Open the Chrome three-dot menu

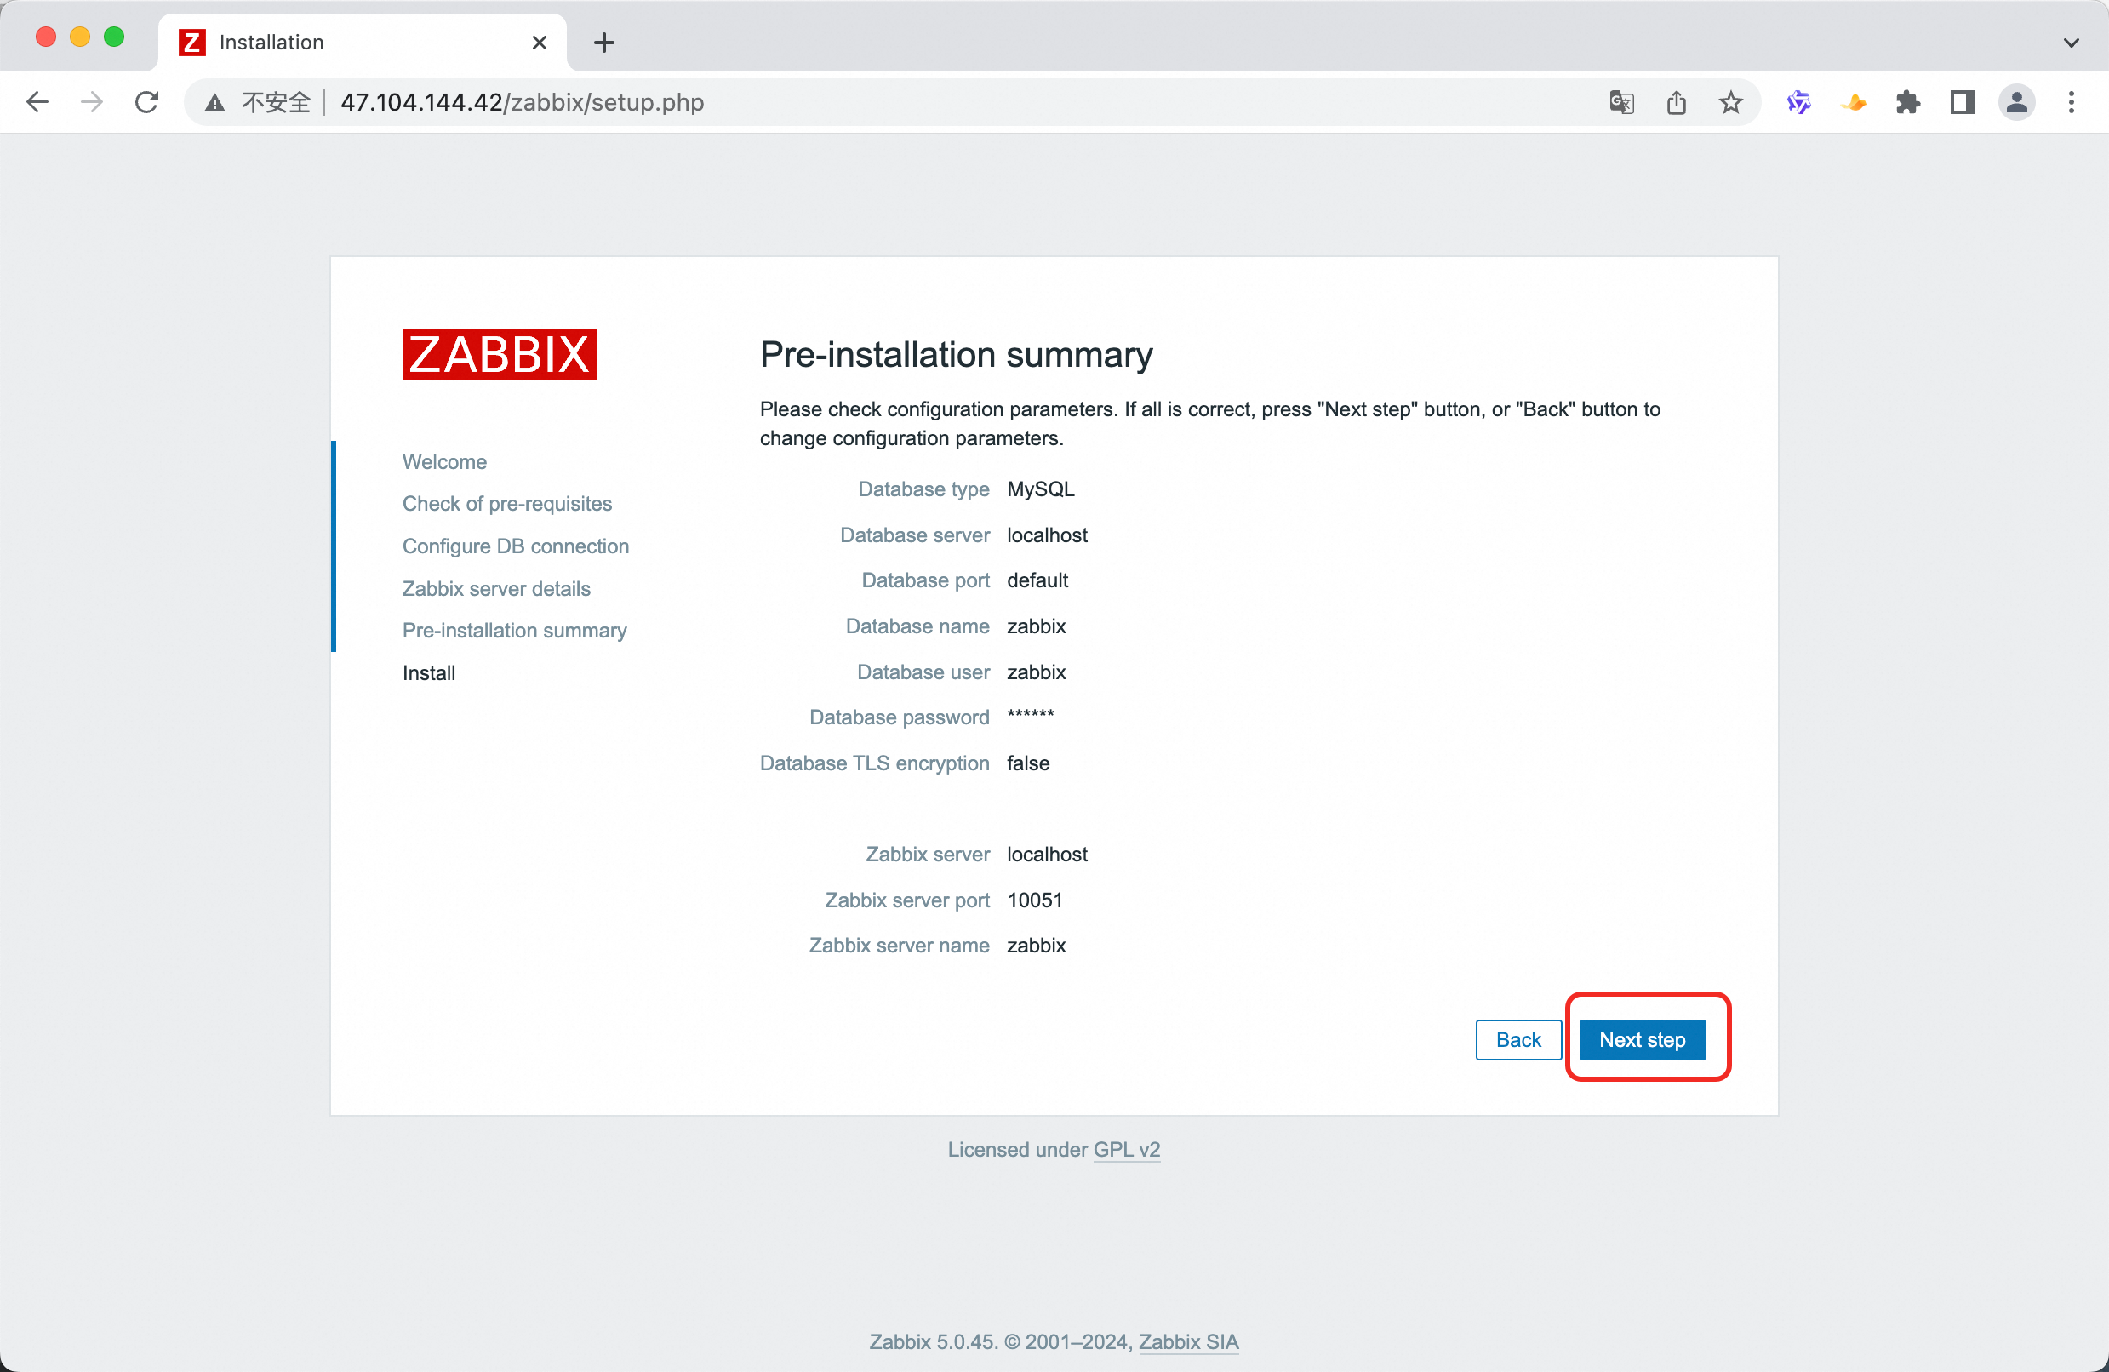click(x=2071, y=102)
